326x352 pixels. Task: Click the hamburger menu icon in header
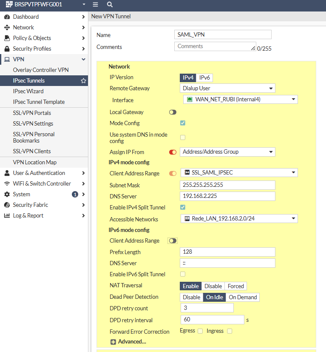(95, 4)
